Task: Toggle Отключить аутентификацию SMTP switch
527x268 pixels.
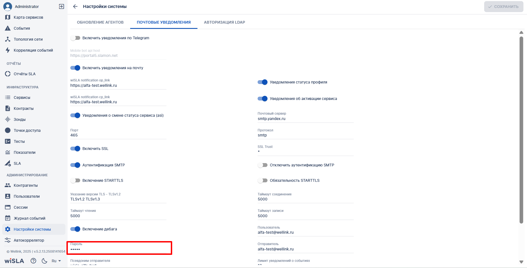Action: click(x=263, y=165)
